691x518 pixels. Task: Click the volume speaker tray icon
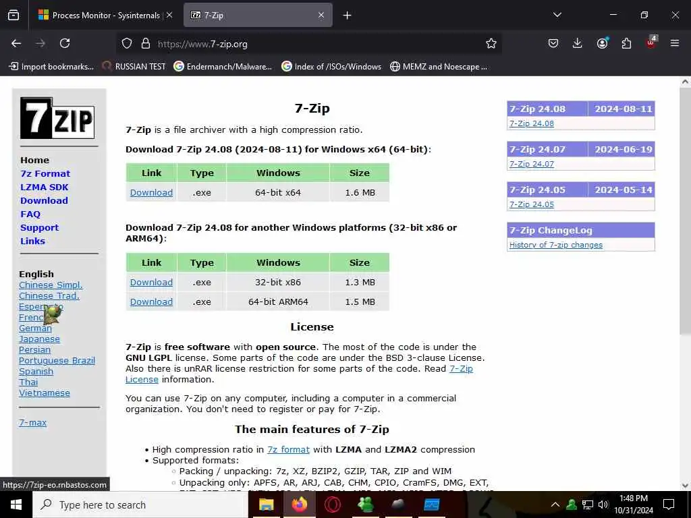tap(603, 505)
